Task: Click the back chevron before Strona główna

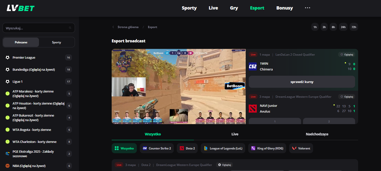Action: point(113,27)
